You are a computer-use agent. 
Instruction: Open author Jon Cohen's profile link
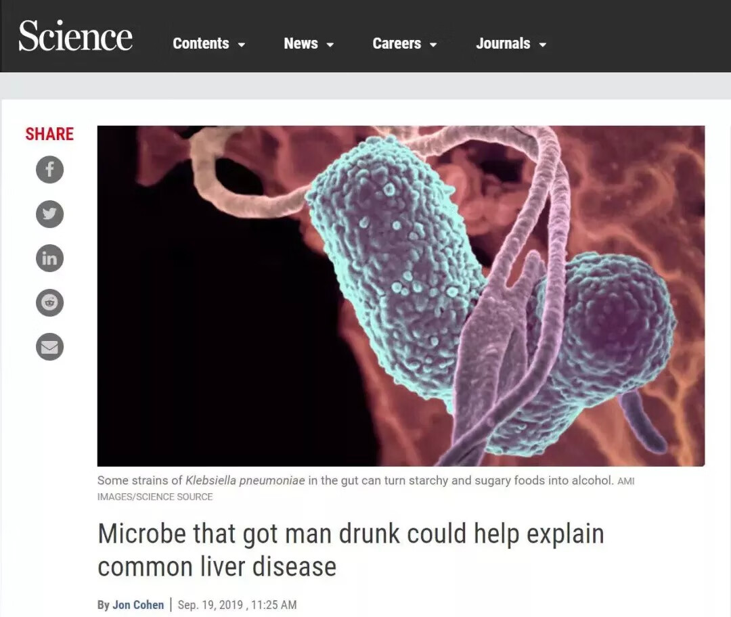138,605
